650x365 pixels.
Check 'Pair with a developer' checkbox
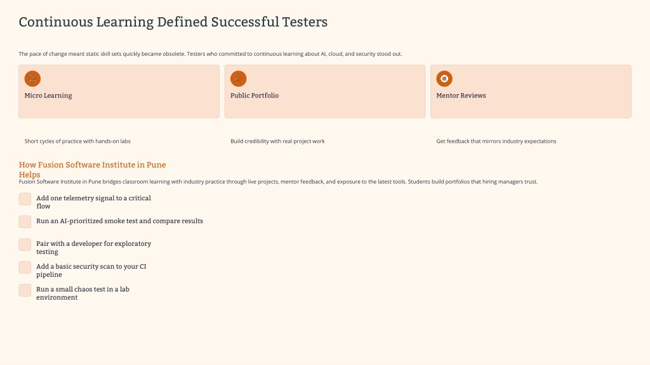pyautogui.click(x=25, y=245)
